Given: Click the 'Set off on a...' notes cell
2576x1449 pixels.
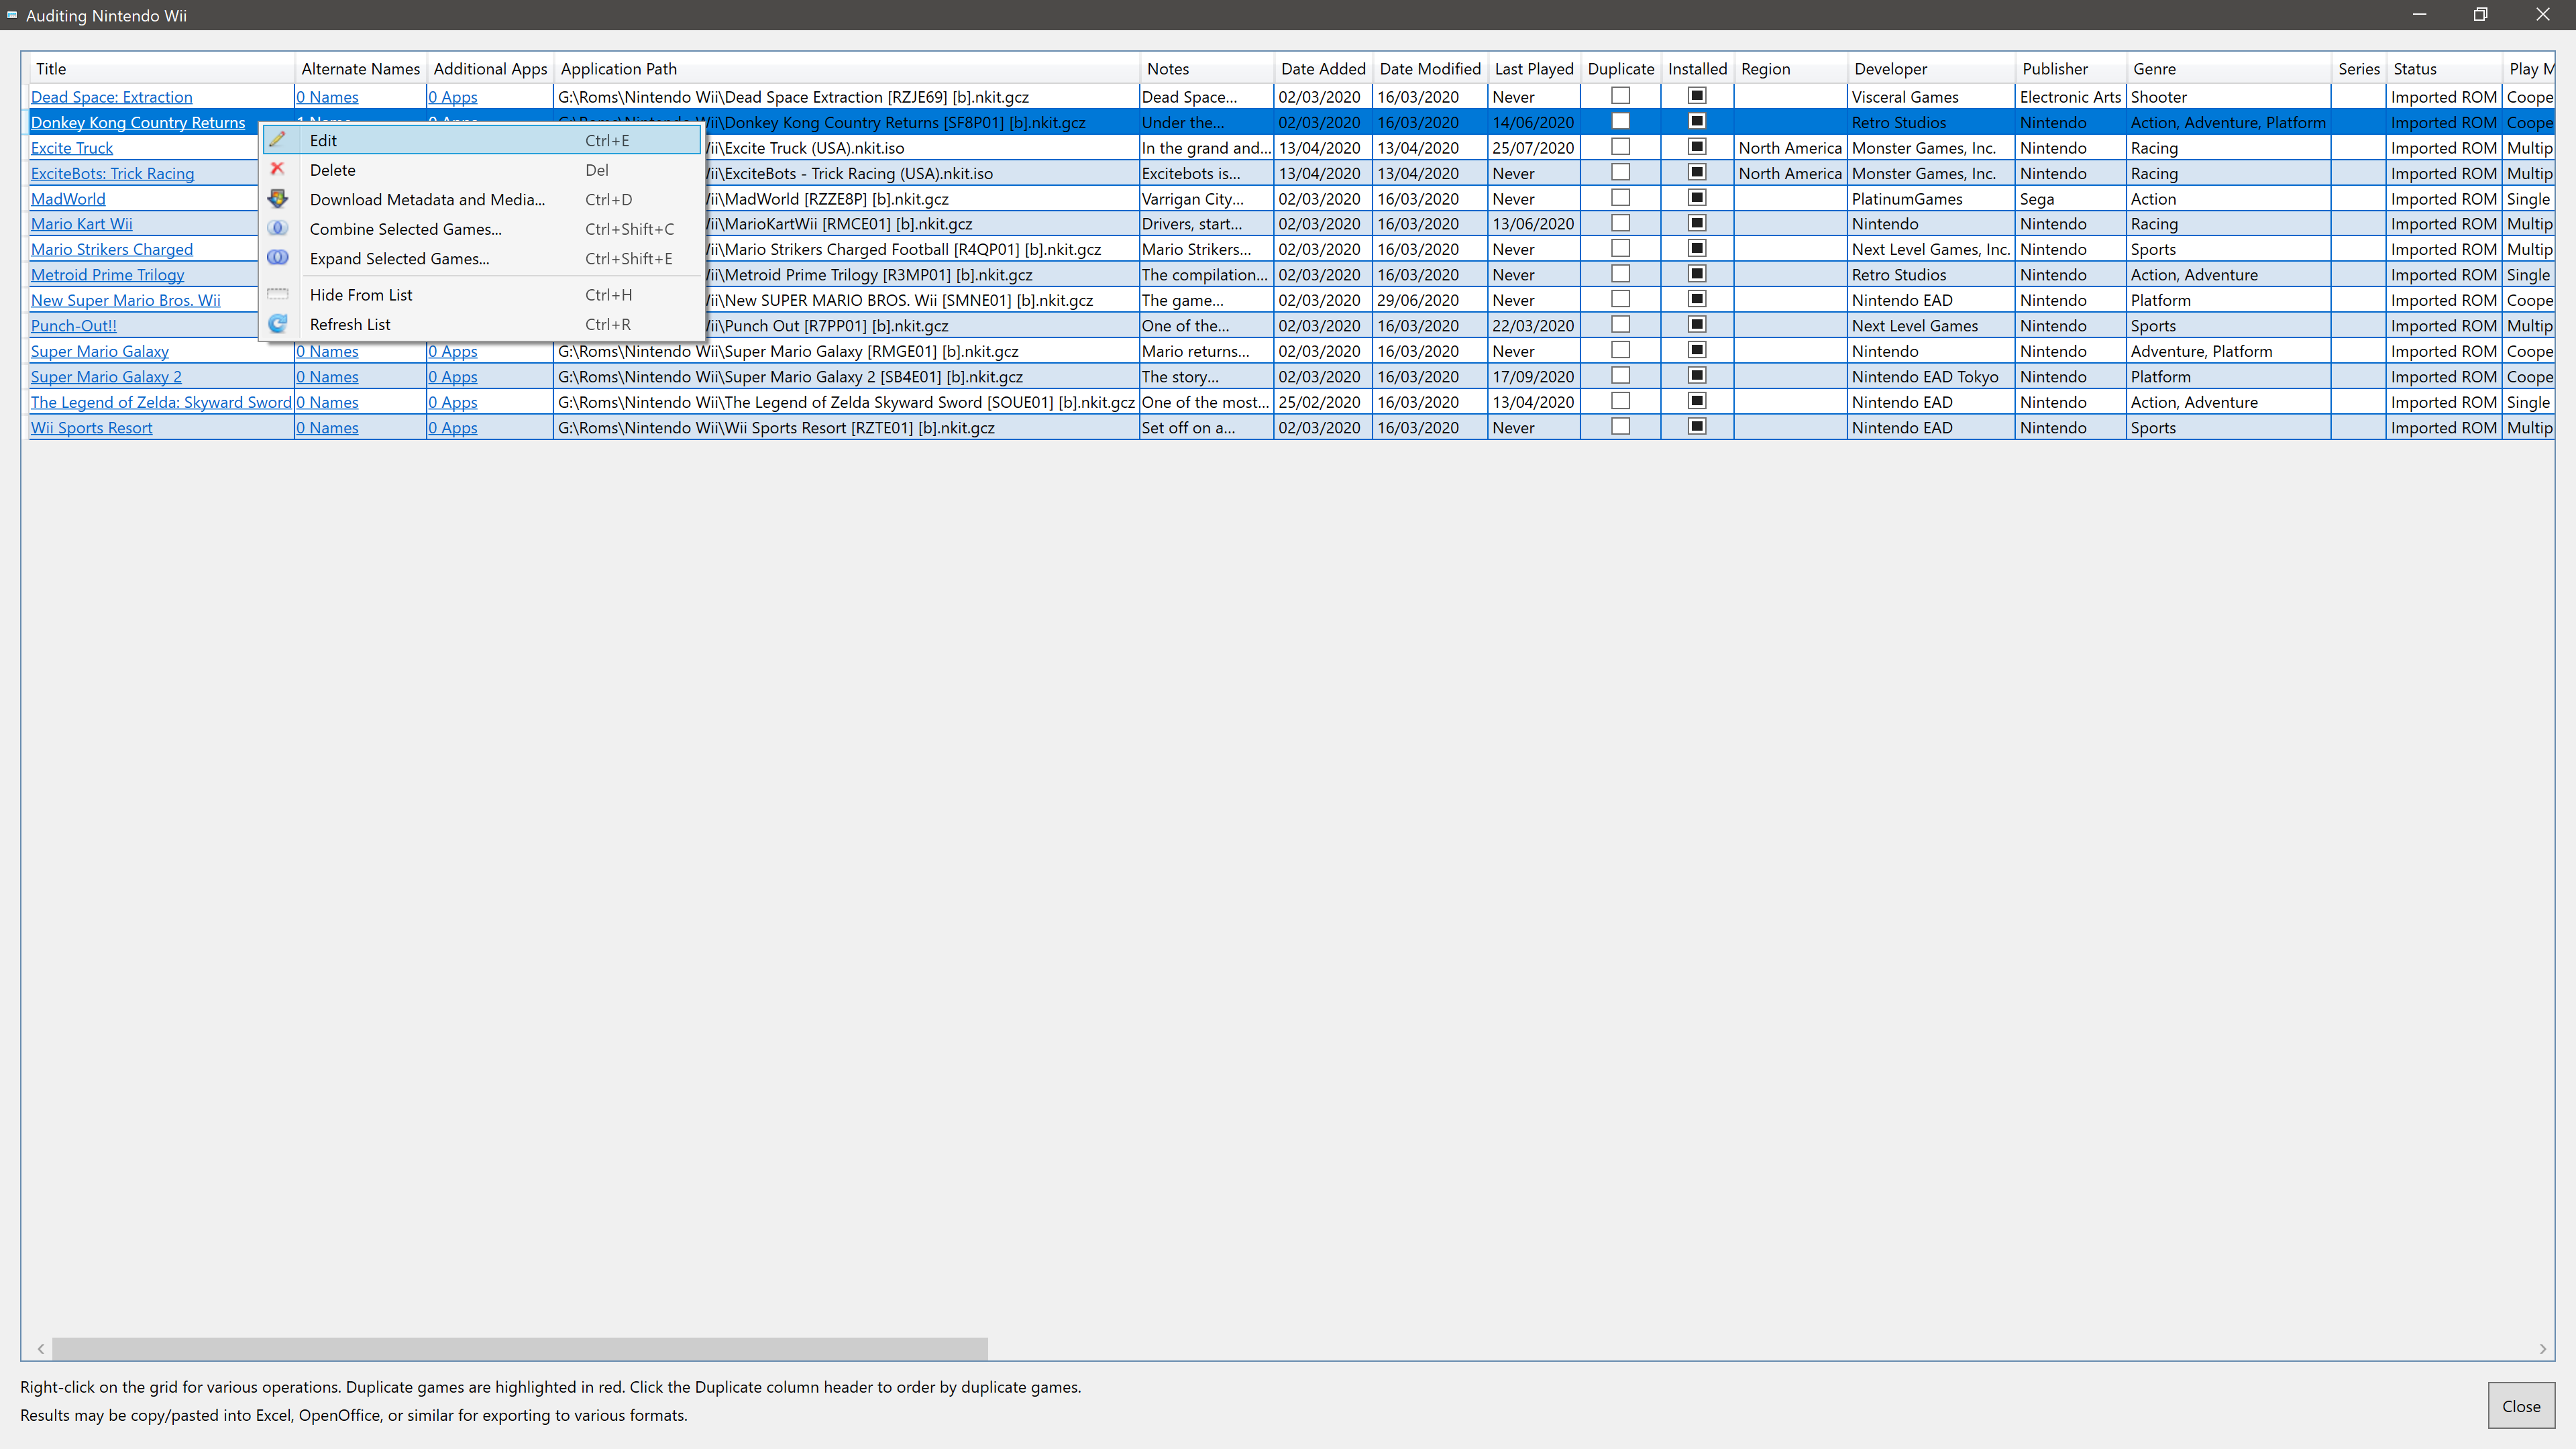Looking at the screenshot, I should 1206,428.
